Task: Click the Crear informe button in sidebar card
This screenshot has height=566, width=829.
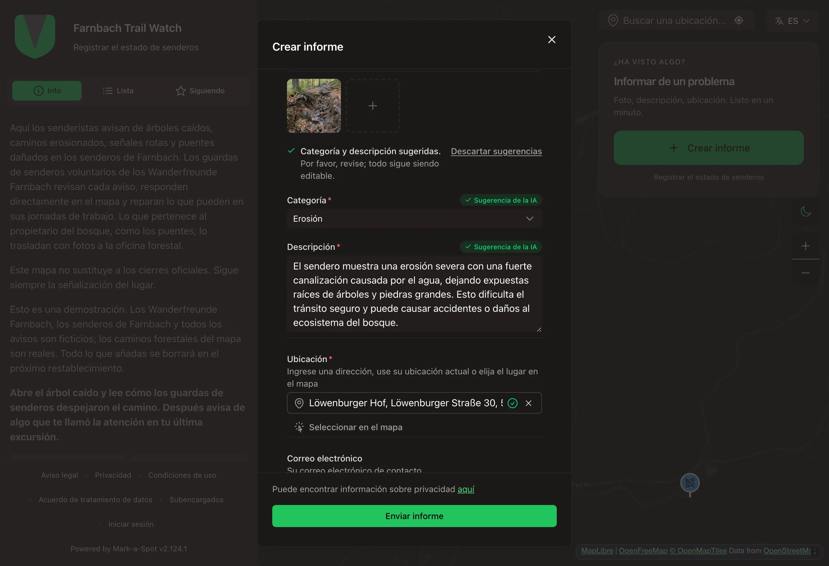Action: point(709,148)
